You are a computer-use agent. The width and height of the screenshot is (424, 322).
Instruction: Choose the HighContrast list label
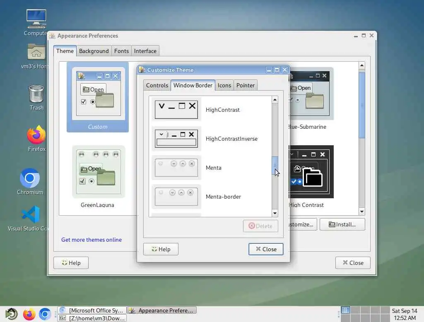pos(222,110)
